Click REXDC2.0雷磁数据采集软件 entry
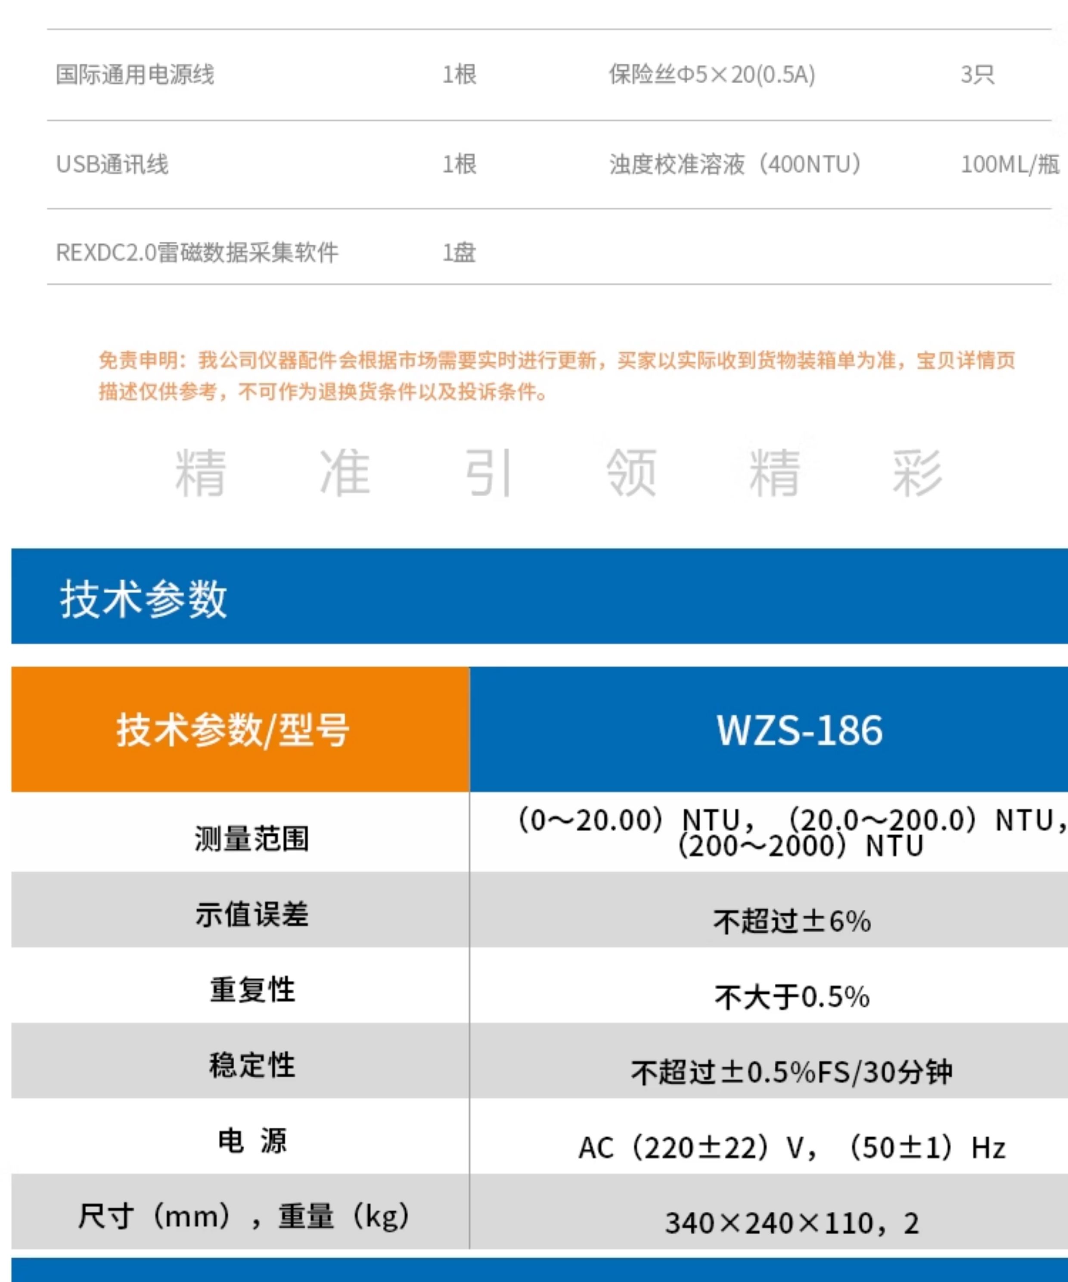 [196, 252]
